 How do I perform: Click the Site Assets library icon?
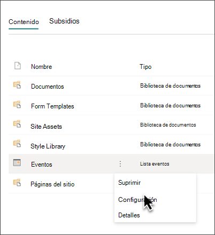17,124
